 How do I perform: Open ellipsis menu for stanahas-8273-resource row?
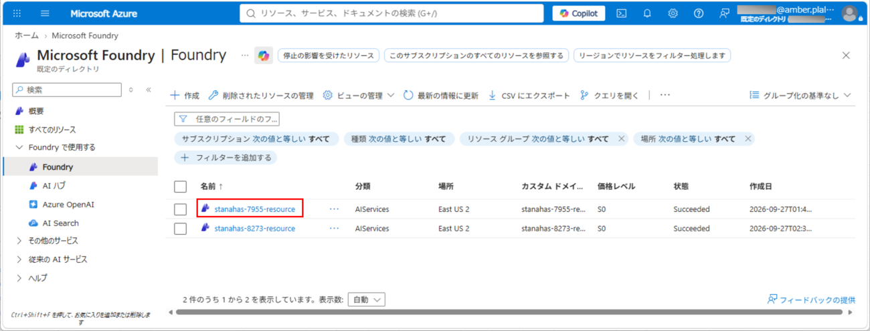click(335, 229)
